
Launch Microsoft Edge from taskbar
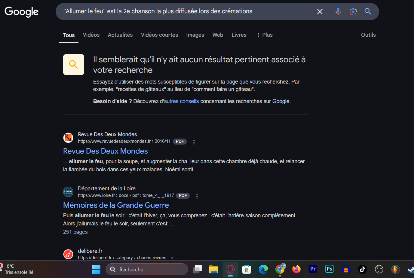pyautogui.click(x=263, y=269)
